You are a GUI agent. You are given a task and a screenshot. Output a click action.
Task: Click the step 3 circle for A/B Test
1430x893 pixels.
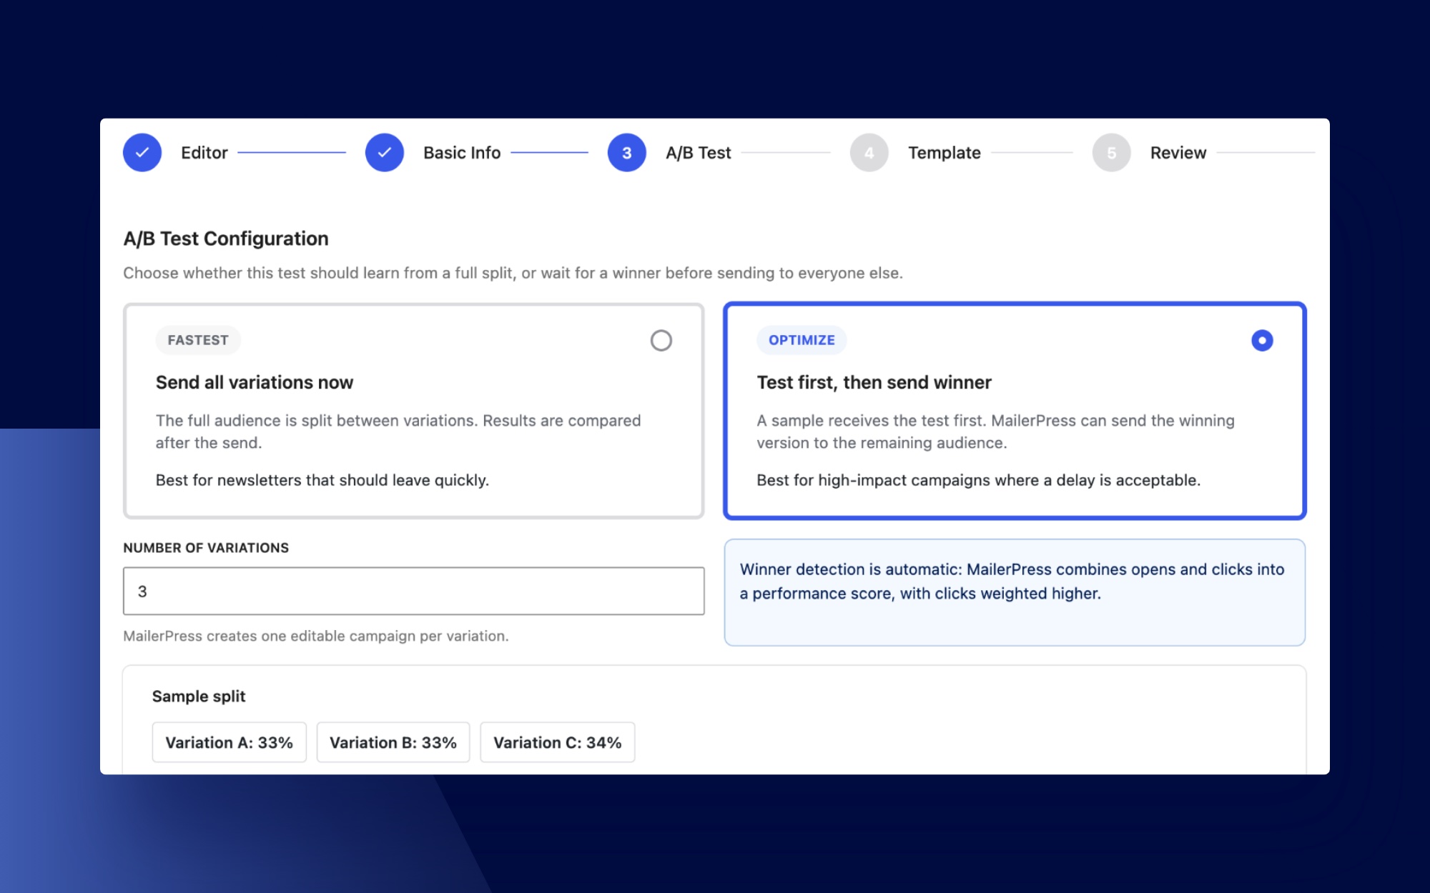[627, 152]
